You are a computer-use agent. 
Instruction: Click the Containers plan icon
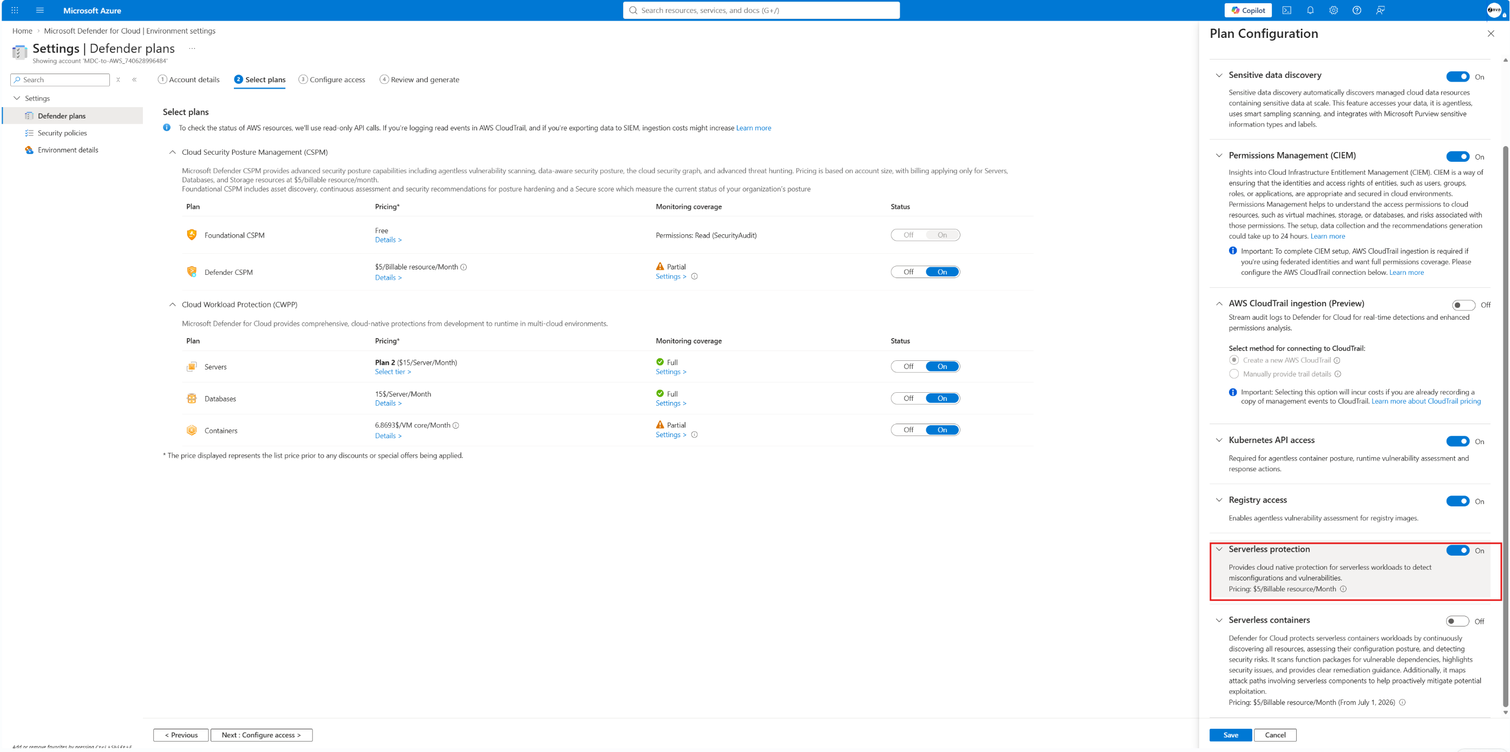(x=192, y=431)
